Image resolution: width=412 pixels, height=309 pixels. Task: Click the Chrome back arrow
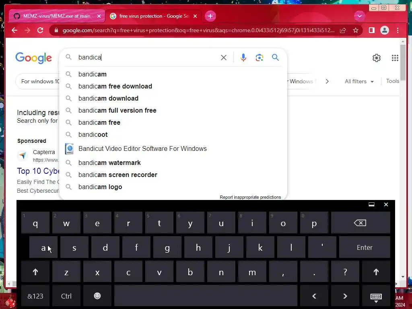click(x=14, y=31)
